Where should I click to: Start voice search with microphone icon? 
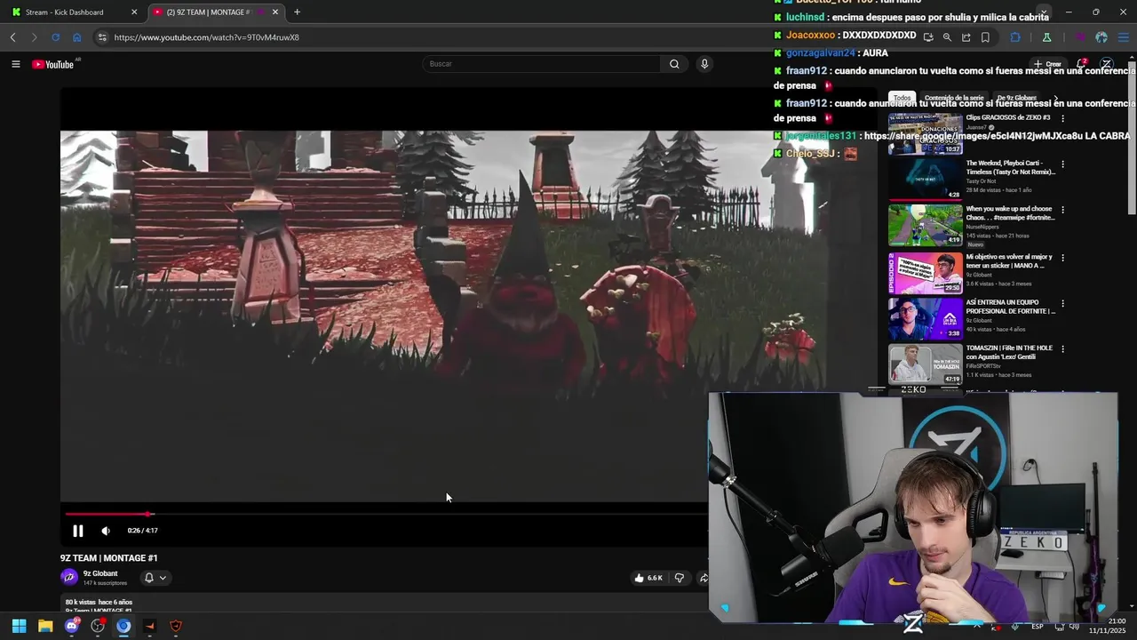(704, 64)
